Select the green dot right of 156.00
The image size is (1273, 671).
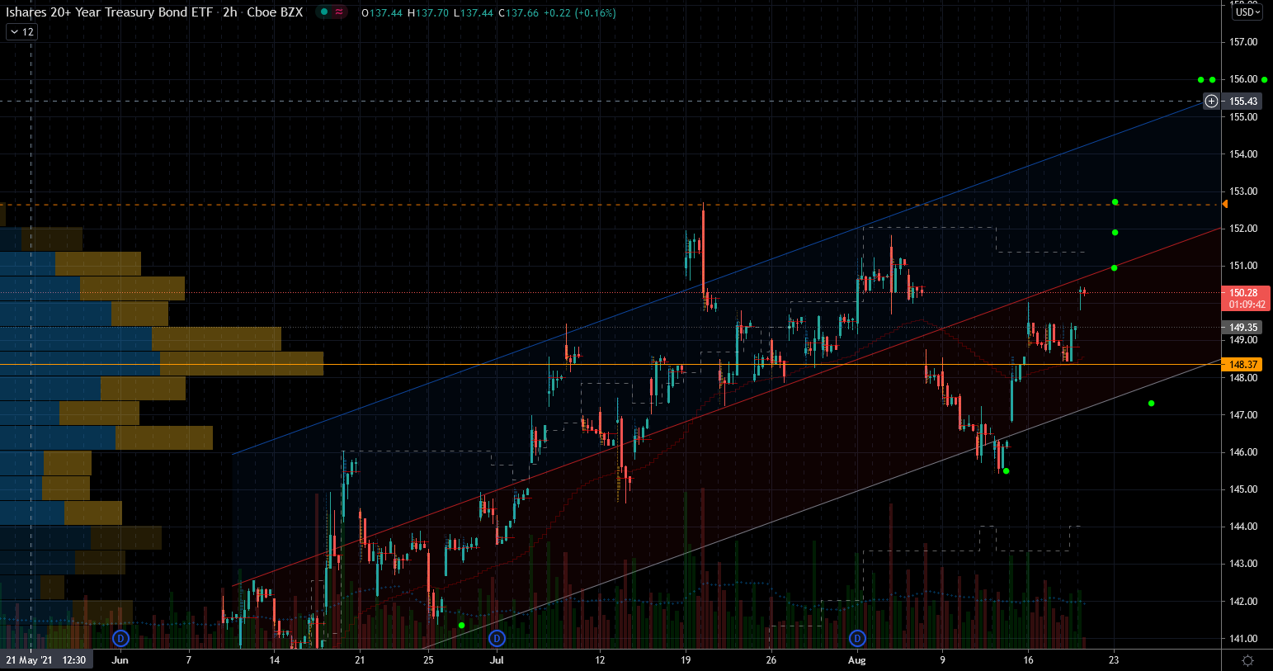[1264, 80]
